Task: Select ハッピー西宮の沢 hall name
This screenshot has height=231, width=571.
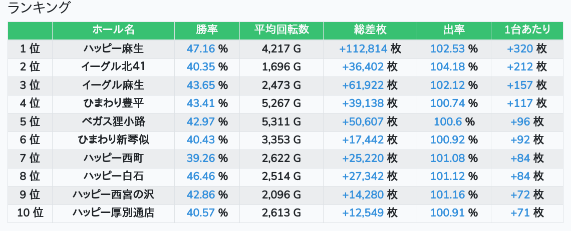Action: click(x=113, y=194)
